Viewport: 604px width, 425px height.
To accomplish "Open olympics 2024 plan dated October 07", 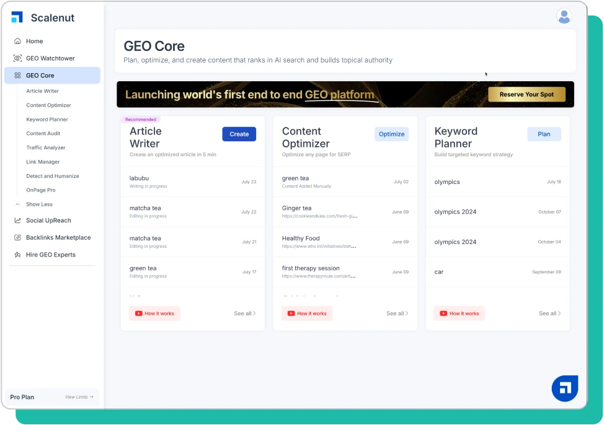I will [498, 212].
